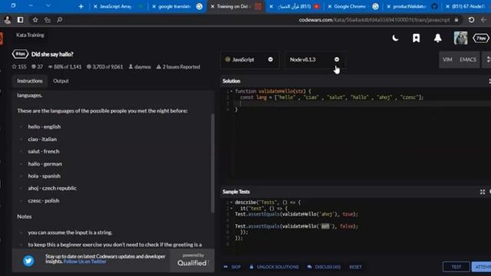Viewport: 491px width, 276px height.
Task: Fold the describe block in Sample Tests
Action: (232, 202)
